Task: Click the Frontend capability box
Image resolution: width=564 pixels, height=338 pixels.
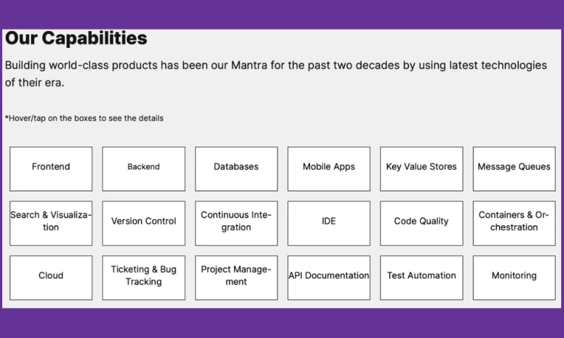Action: click(51, 168)
